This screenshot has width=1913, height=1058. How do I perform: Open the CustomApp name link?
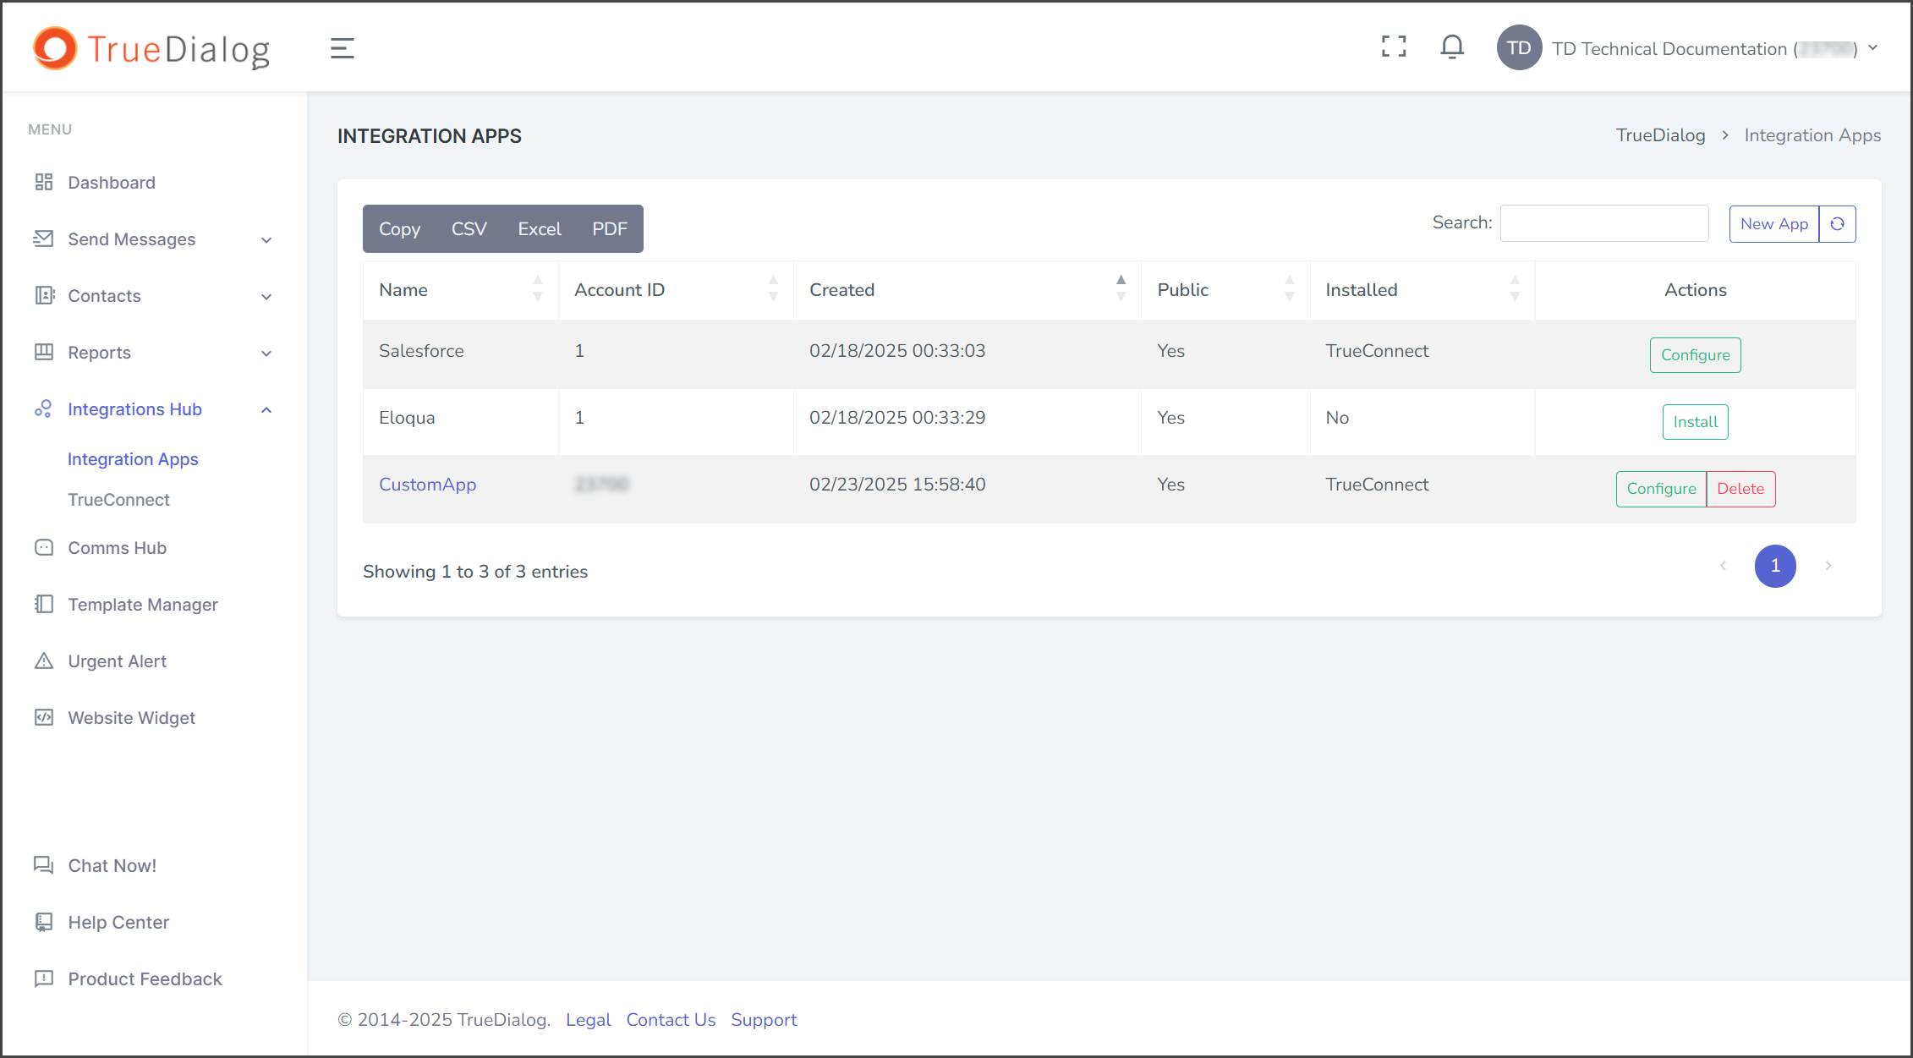(x=427, y=485)
